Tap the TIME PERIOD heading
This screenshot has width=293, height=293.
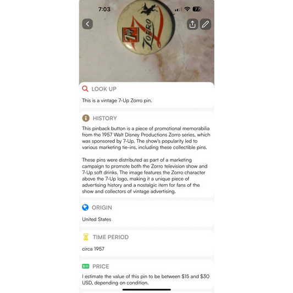[x=111, y=237]
